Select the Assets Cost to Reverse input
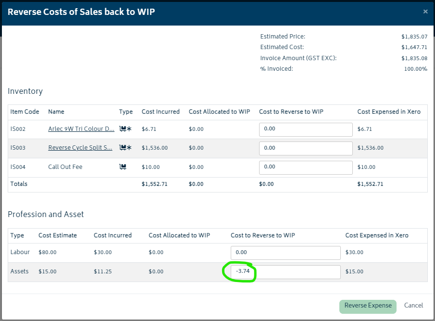Image resolution: width=435 pixels, height=321 pixels. point(286,272)
